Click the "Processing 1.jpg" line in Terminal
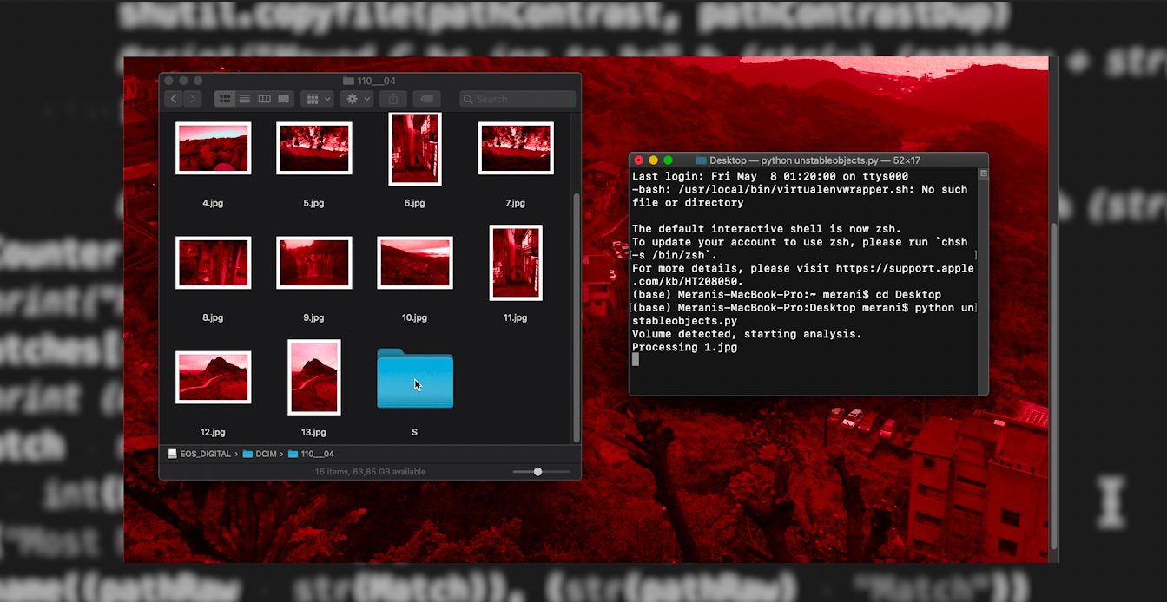The width and height of the screenshot is (1167, 602). tap(685, 347)
